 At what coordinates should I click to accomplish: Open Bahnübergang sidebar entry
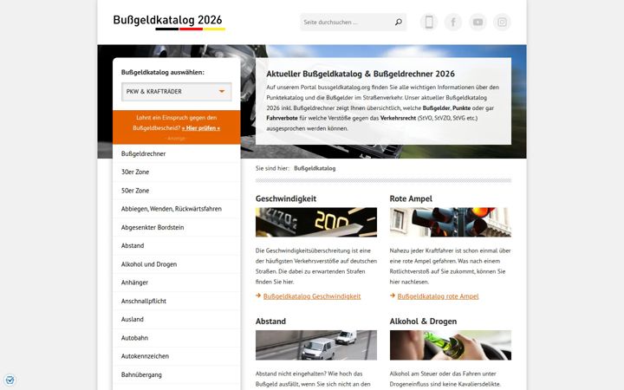[x=177, y=374]
